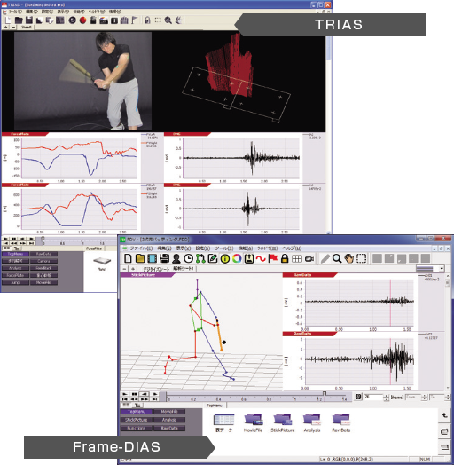This screenshot has height=465, width=454.
Task: Increase frame number with the up stepper arrow
Action: [x=386, y=395]
